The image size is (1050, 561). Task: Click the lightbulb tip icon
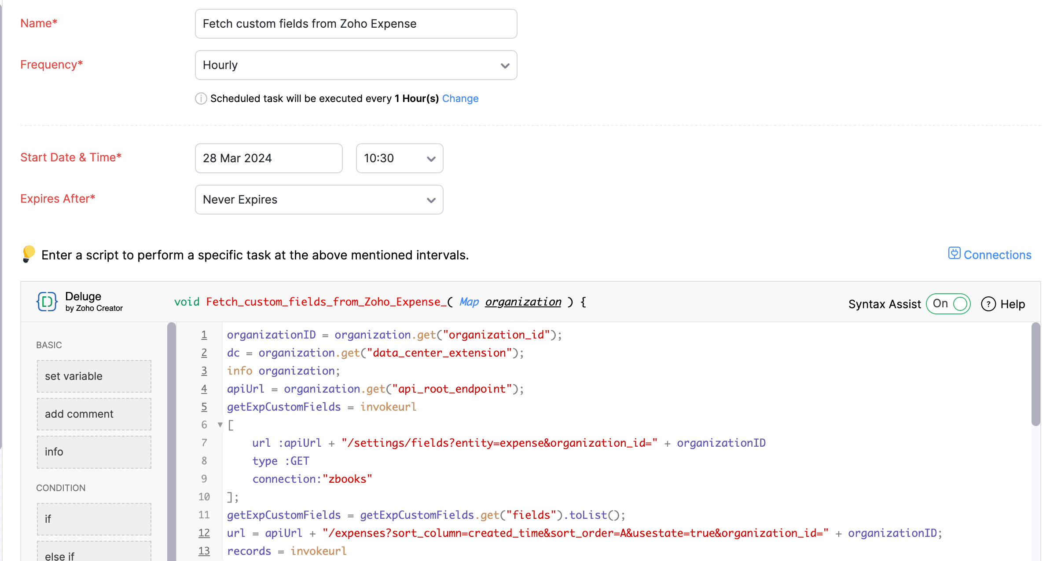pyautogui.click(x=29, y=254)
